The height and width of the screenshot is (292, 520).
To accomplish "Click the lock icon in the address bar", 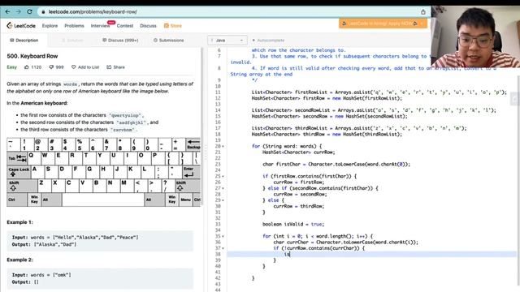I will pos(43,12).
